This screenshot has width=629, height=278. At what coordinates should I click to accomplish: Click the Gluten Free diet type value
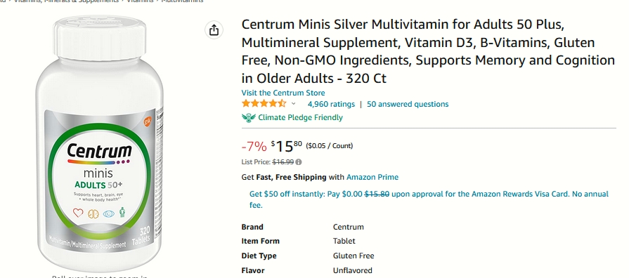click(354, 256)
